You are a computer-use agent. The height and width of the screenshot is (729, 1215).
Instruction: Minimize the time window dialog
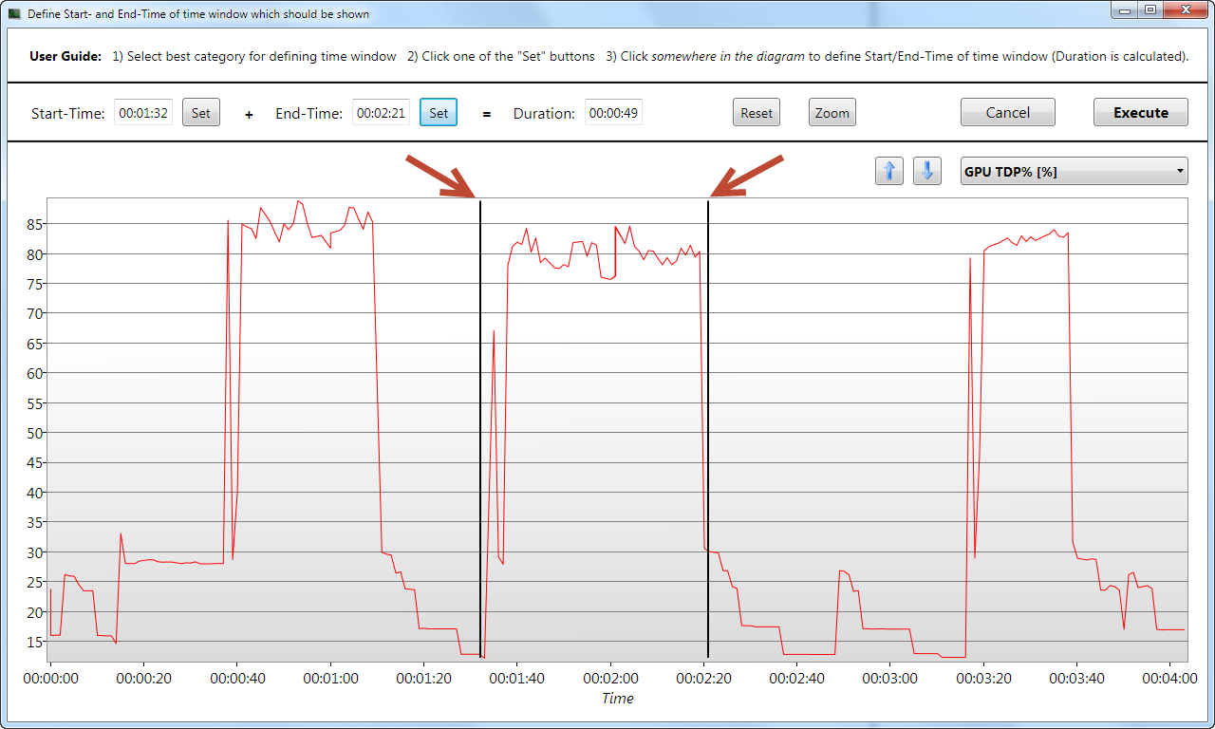[1125, 10]
